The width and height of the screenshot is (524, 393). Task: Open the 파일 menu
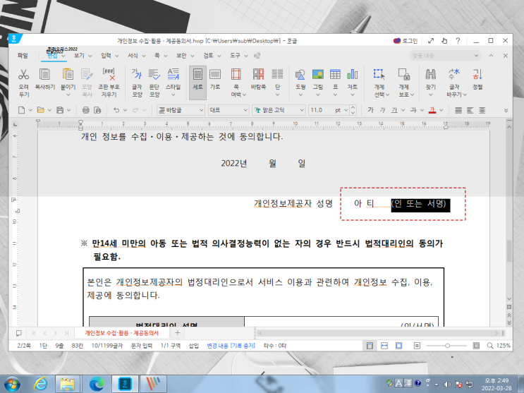point(23,56)
